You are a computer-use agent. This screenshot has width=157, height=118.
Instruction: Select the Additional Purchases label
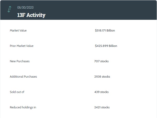(x=23, y=77)
